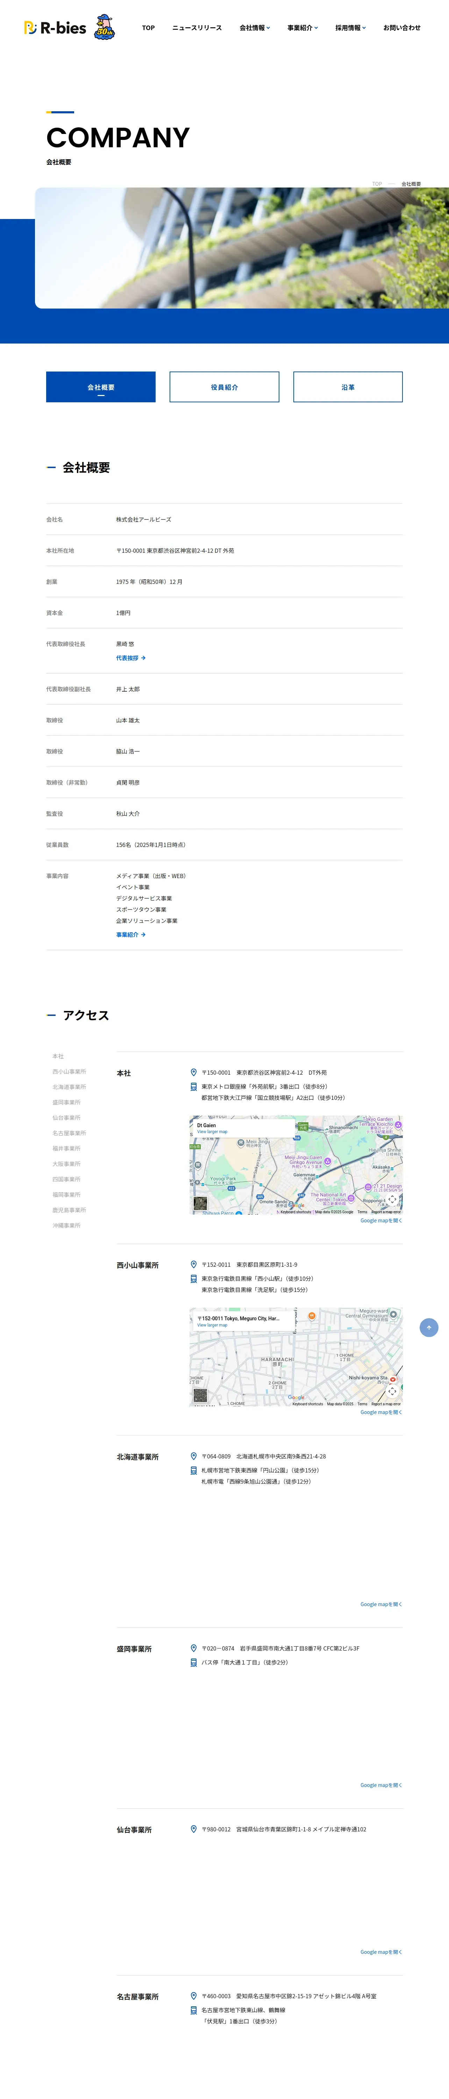
Task: Jump to 沖縄事業所 in the sidebar list
Action: pyautogui.click(x=66, y=1225)
